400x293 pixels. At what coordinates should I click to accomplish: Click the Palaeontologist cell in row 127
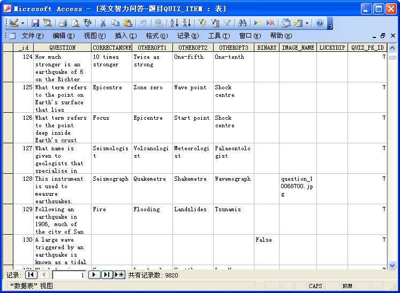click(x=233, y=158)
